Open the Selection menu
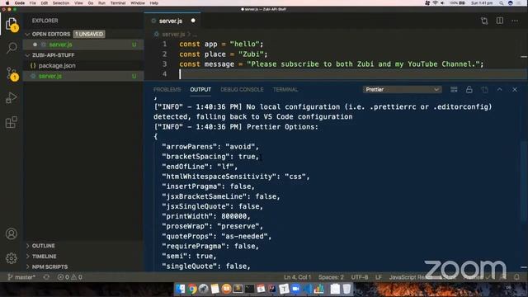528x297 pixels. (x=61, y=2)
